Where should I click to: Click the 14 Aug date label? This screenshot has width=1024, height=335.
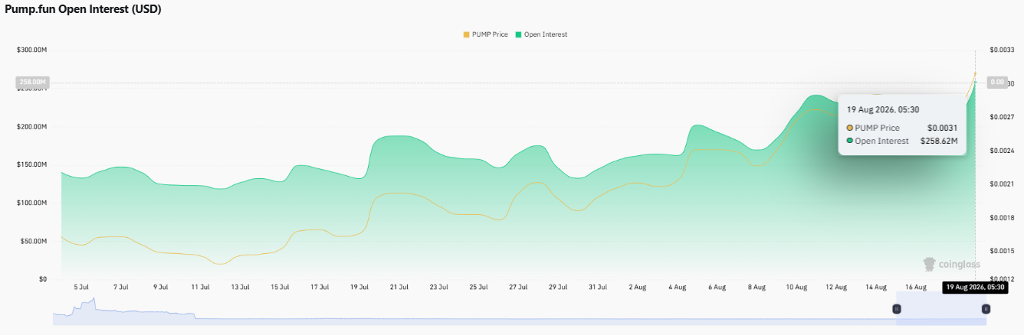[876, 288]
